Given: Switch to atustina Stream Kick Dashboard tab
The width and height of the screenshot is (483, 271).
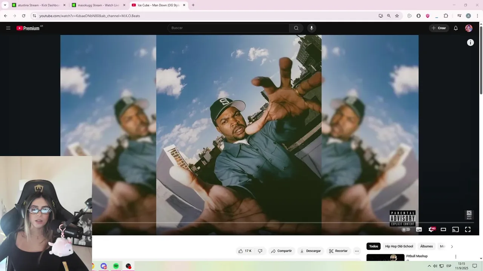Looking at the screenshot, I should tap(38, 5).
